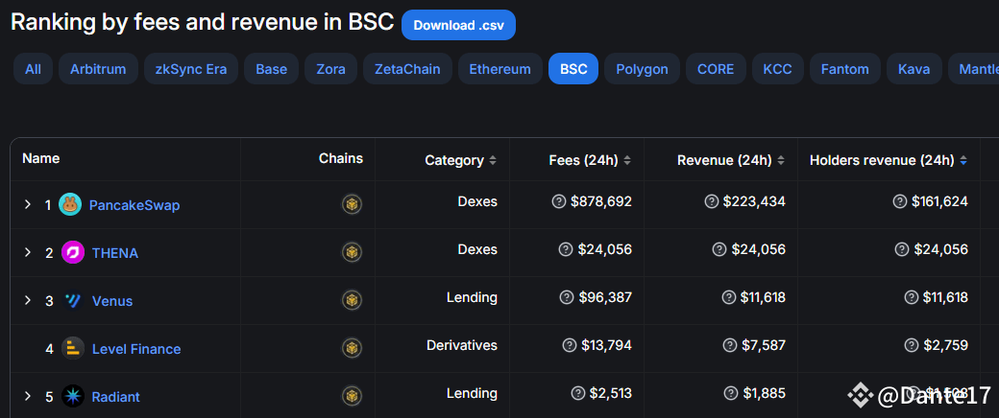Open the PancakeSwap protocol link
This screenshot has width=999, height=418.
click(134, 205)
